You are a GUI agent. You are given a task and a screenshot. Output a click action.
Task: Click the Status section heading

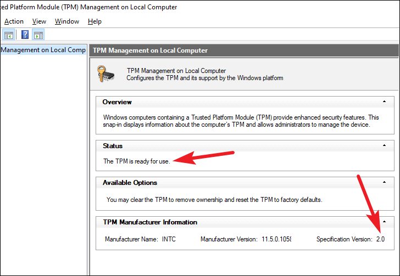pyautogui.click(x=113, y=146)
